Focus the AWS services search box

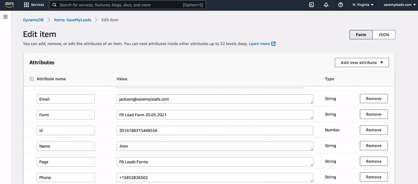(x=128, y=5)
